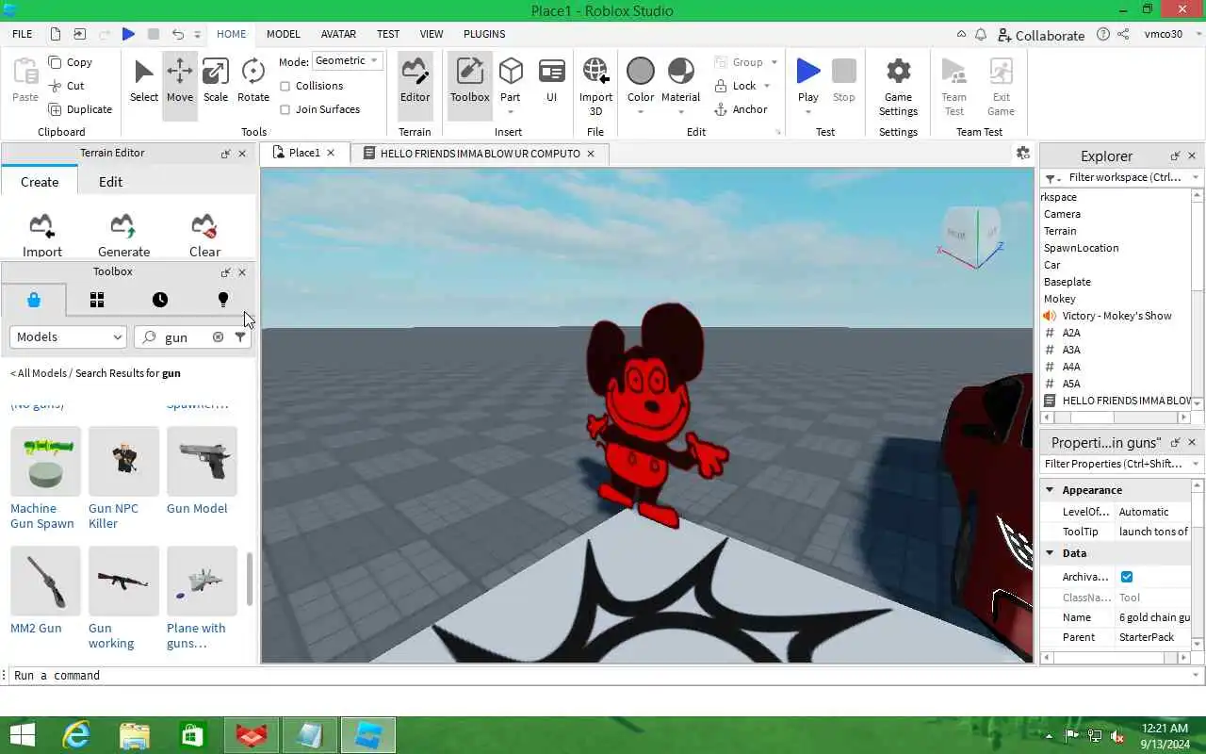
Task: Click terrain Import tool
Action: click(x=42, y=236)
